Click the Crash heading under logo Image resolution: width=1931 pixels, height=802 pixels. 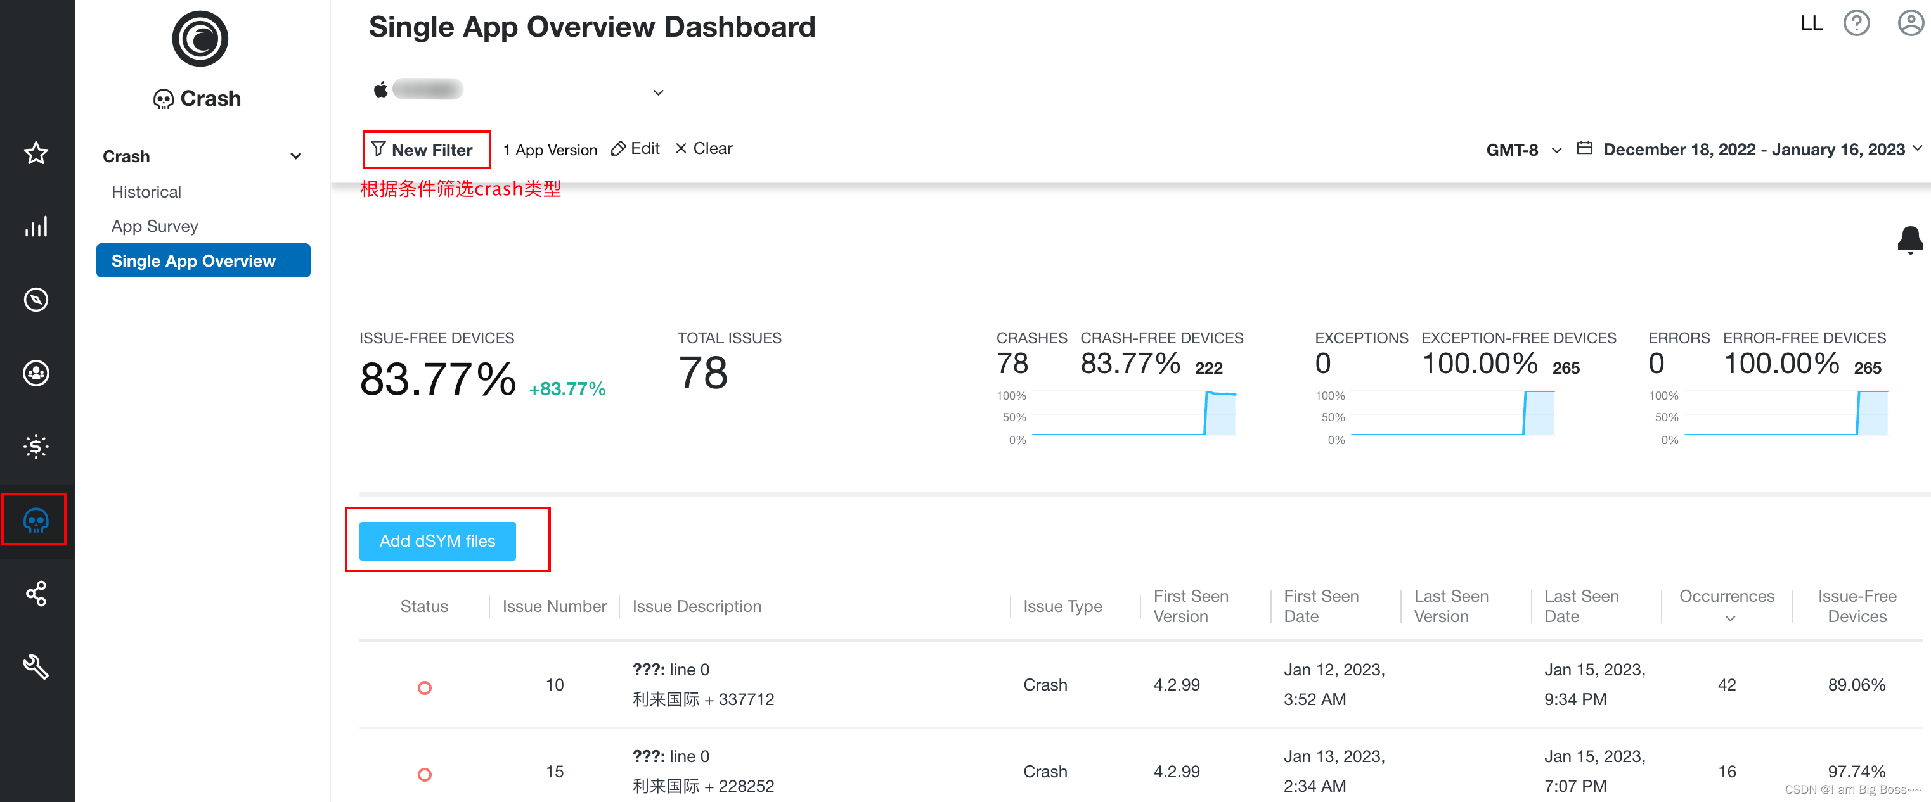click(x=197, y=98)
